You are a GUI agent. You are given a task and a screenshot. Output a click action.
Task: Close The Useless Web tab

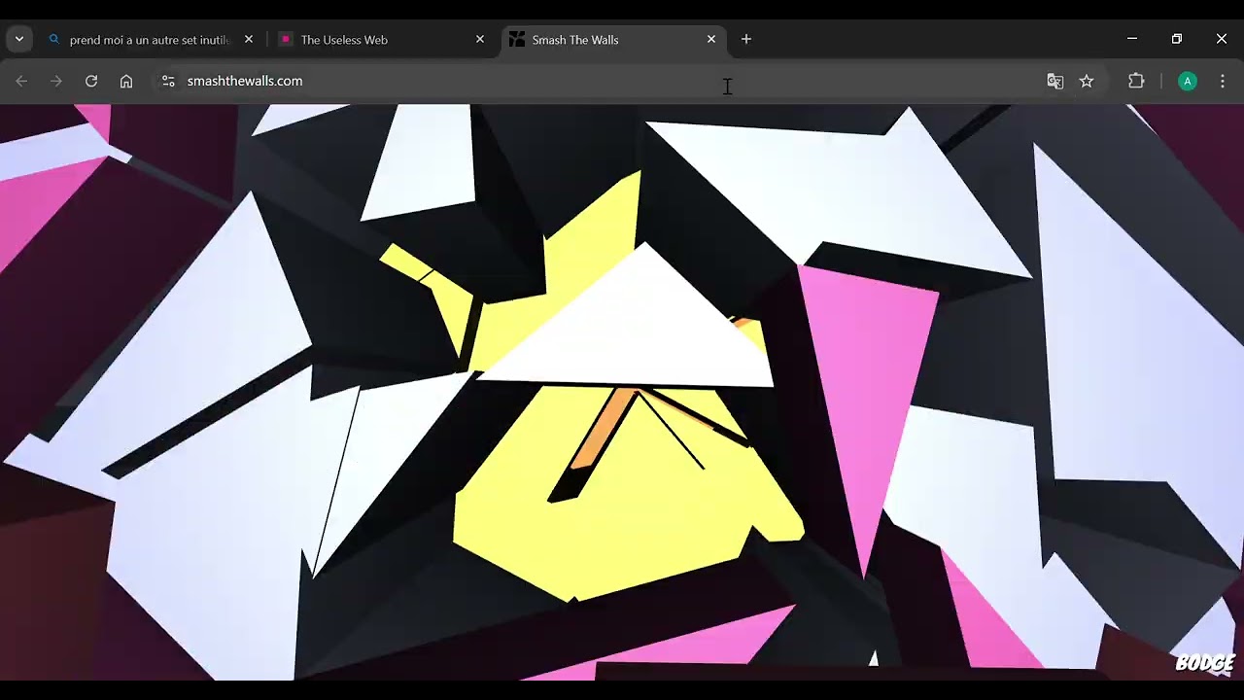coord(480,40)
